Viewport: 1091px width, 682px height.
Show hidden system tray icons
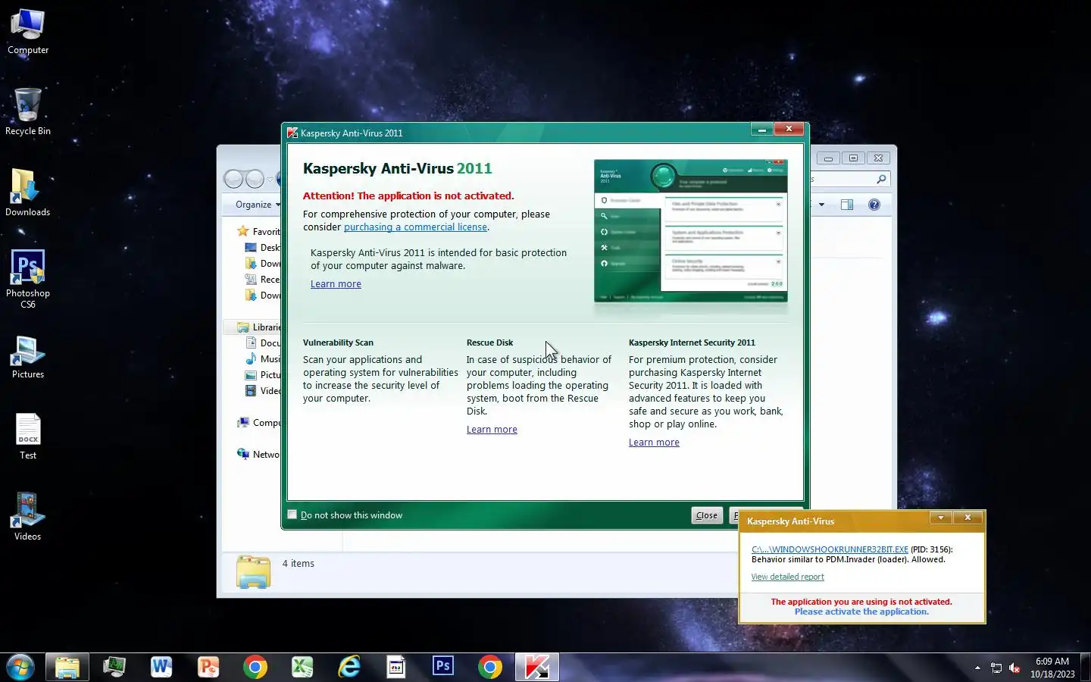[977, 668]
